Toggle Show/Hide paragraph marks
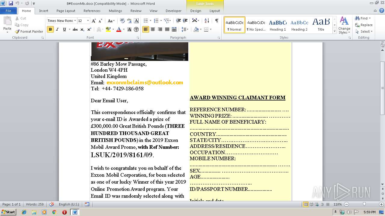This screenshot has width=385, height=216. tap(217, 21)
